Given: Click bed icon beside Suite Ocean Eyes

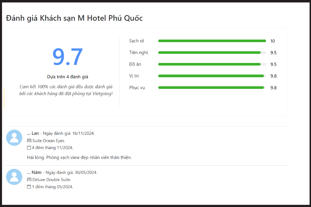Looking at the screenshot, I should pos(29,141).
